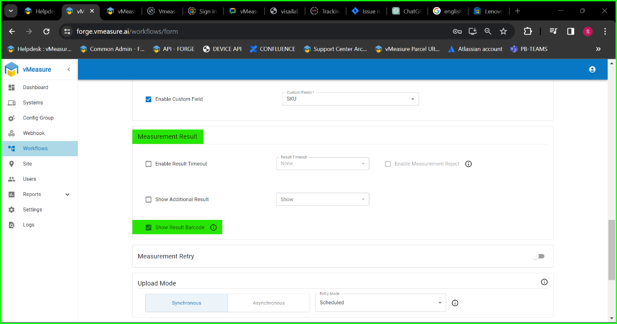
Task: Open the Result Timeout dropdown
Action: pyautogui.click(x=322, y=164)
